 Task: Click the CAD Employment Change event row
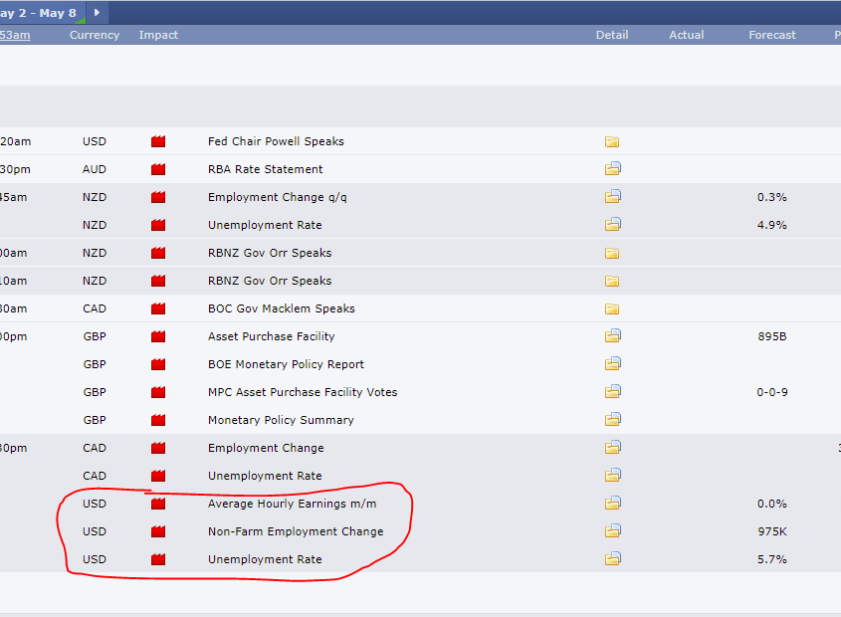(x=266, y=448)
